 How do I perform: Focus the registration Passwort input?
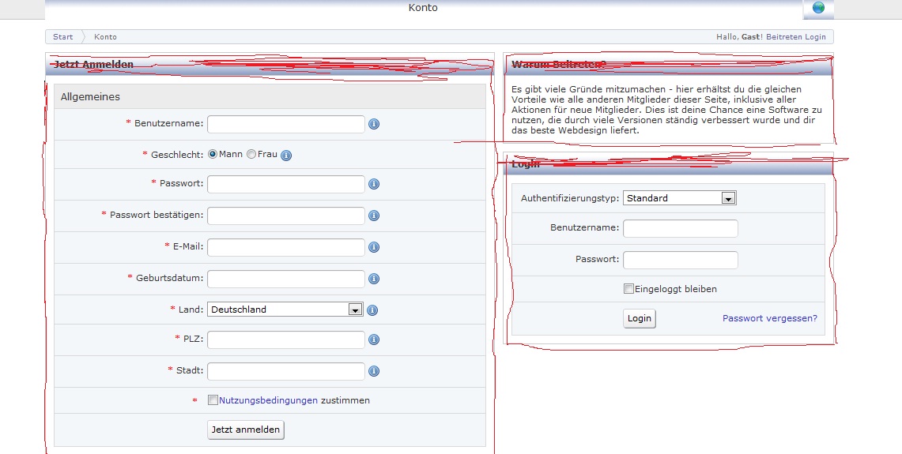pyautogui.click(x=286, y=185)
